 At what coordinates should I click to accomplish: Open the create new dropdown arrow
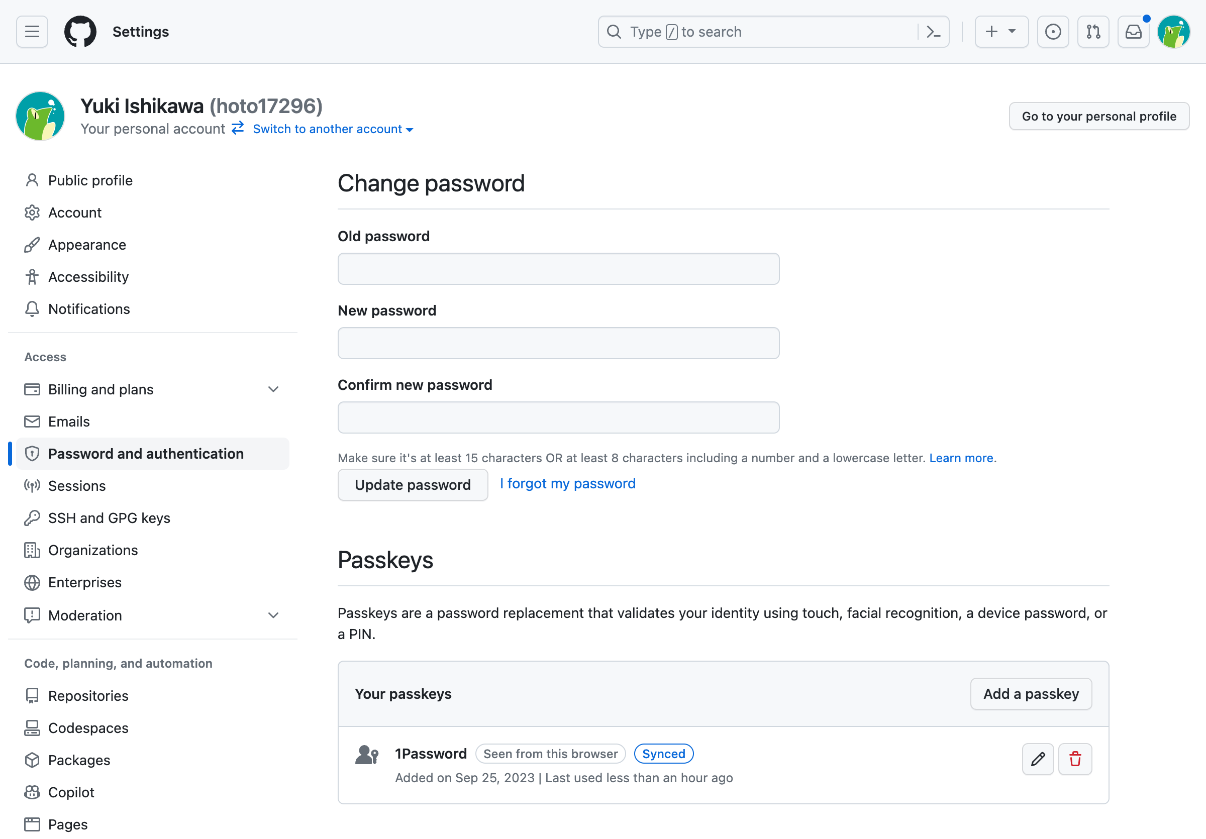pyautogui.click(x=1011, y=32)
